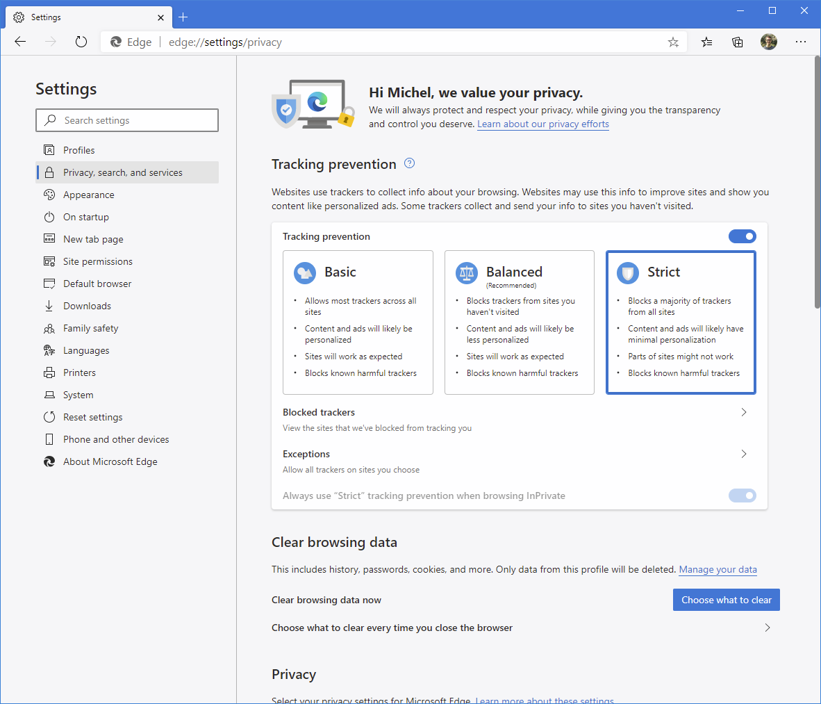Select the Balanced tracking prevention option
Image resolution: width=821 pixels, height=704 pixels.
coord(519,322)
